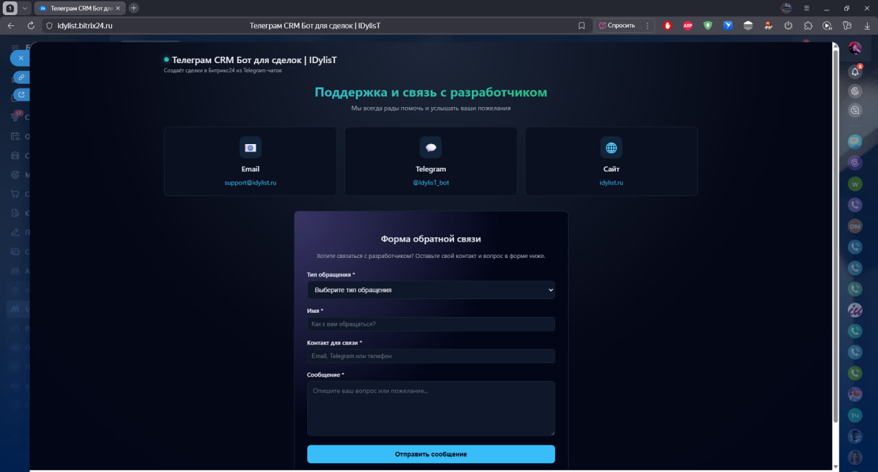Open the green W chat in messenger bar
The width and height of the screenshot is (878, 472).
tap(855, 184)
